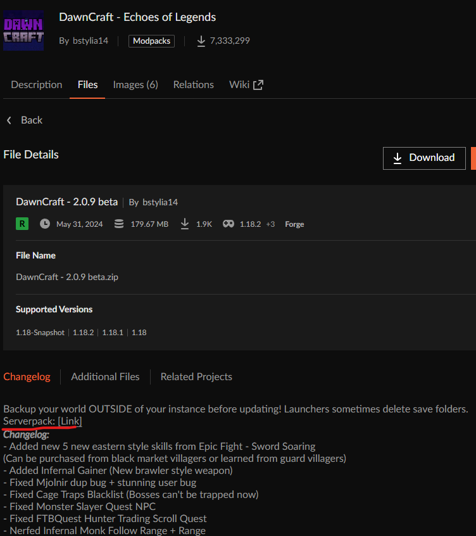Click the 1.18 supported version
Viewport: 476px width, 536px height.
139,333
